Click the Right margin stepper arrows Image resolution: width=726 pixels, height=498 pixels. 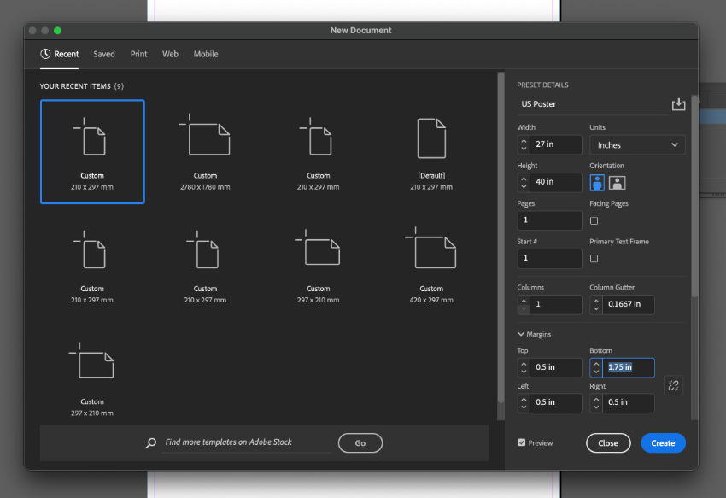pyautogui.click(x=596, y=402)
